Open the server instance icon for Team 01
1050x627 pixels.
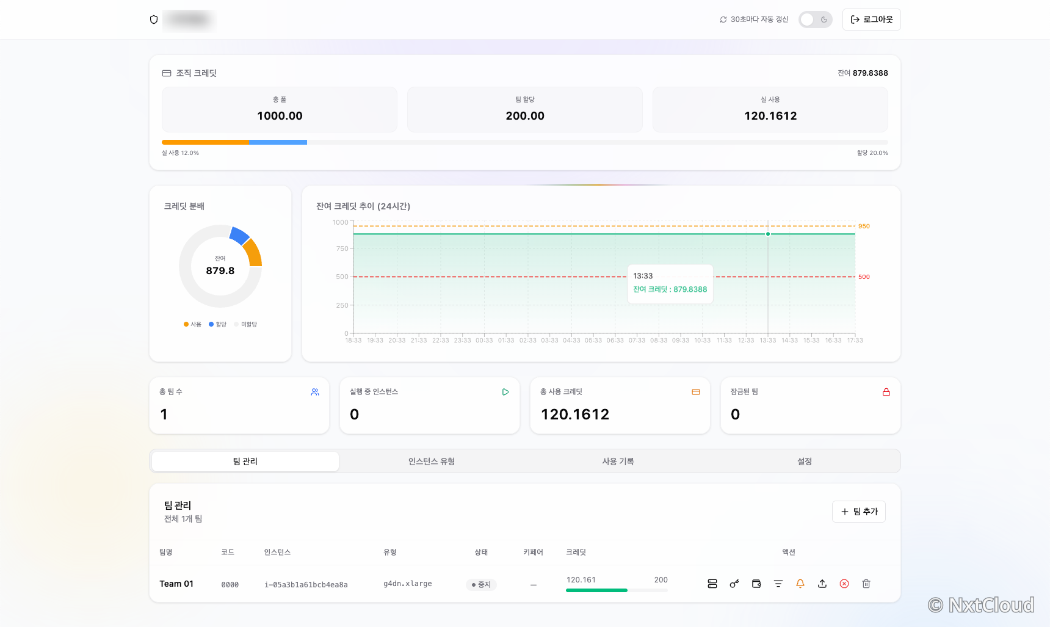click(712, 584)
